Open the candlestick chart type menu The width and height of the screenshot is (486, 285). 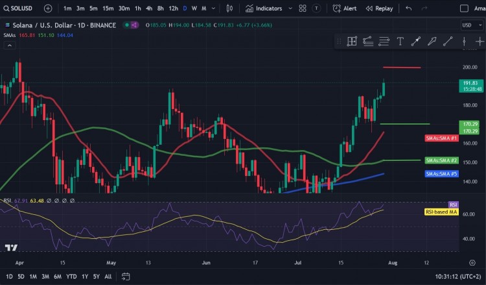point(229,8)
